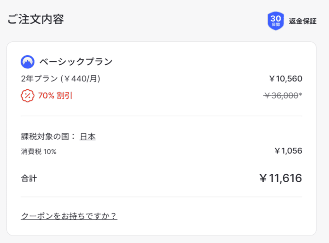The width and height of the screenshot is (329, 243).
Task: Click the 合計 total label
Action: (29, 178)
